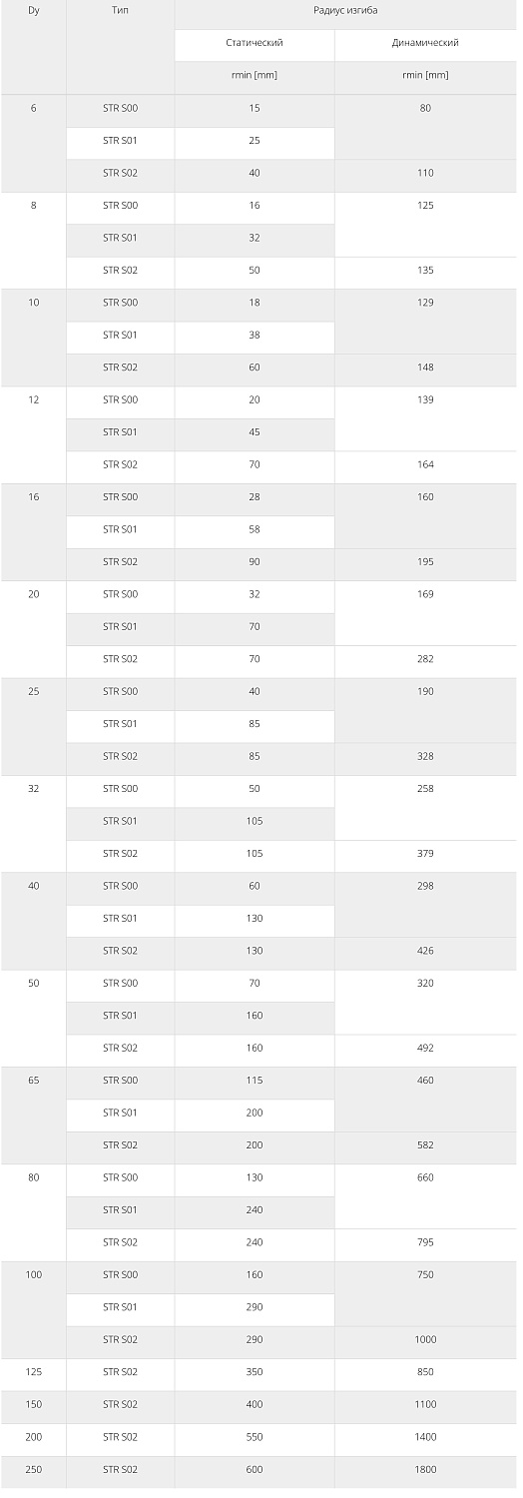Click the Dy column header
Image resolution: width=523 pixels, height=1498 pixels.
tap(34, 47)
